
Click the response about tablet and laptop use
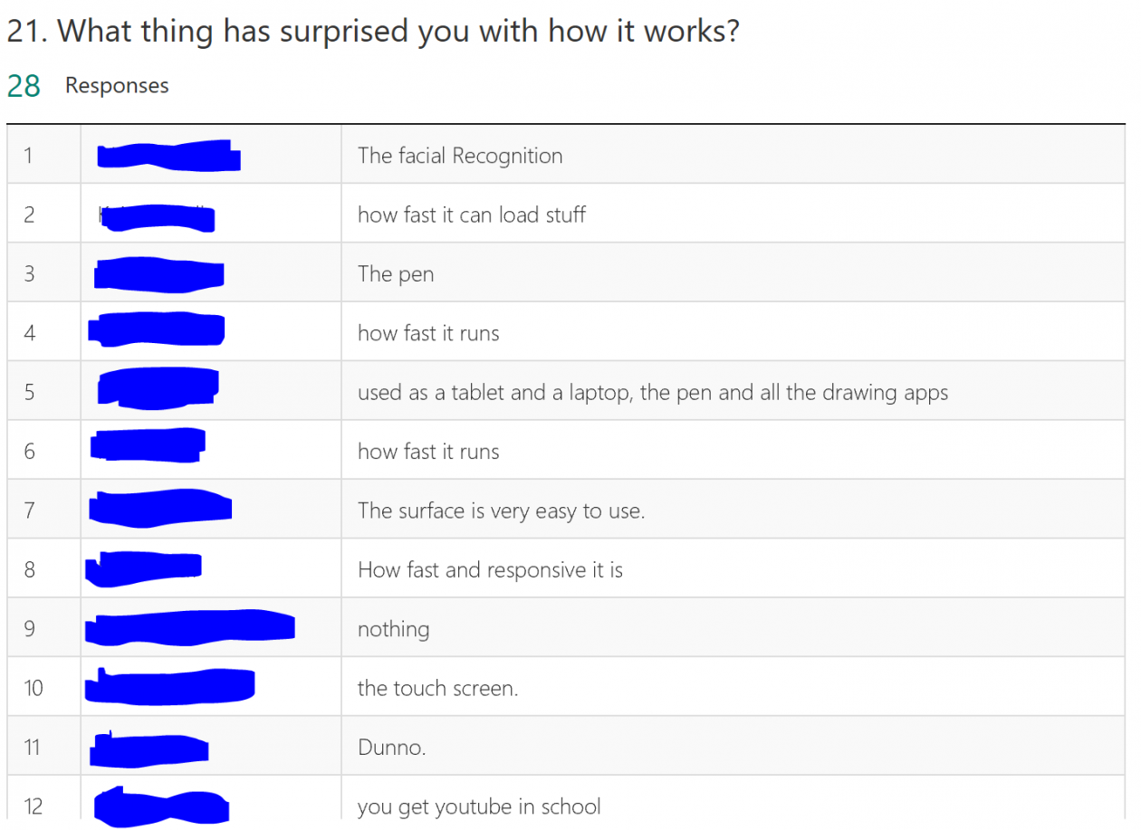click(x=653, y=393)
